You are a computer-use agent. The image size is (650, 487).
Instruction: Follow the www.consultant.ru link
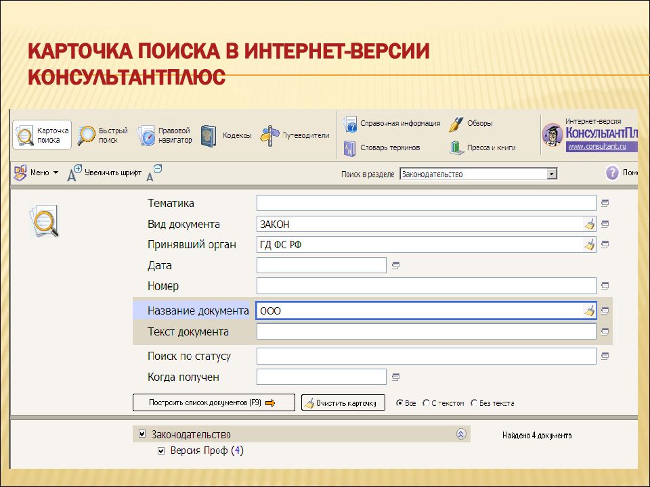coord(597,146)
